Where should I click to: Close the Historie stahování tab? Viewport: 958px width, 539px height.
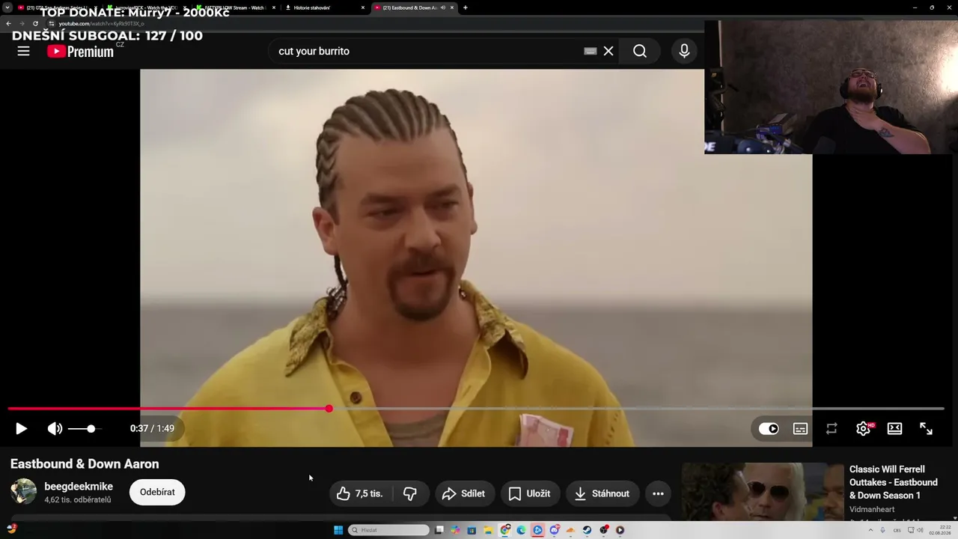click(363, 7)
